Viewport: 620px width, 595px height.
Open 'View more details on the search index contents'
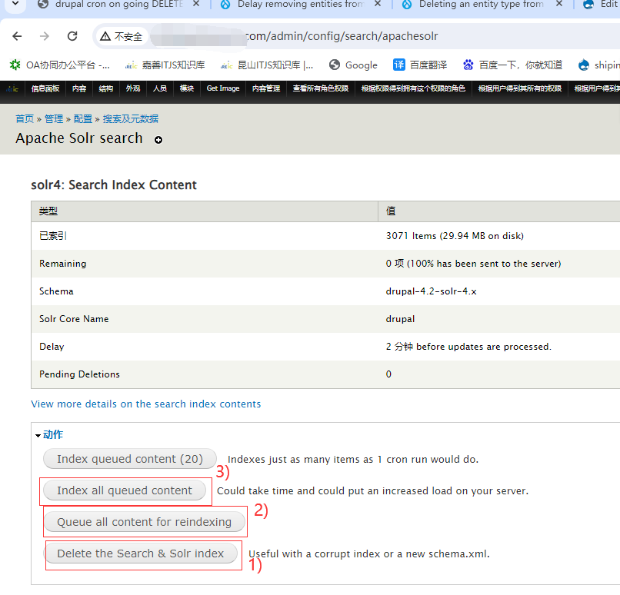tap(146, 404)
